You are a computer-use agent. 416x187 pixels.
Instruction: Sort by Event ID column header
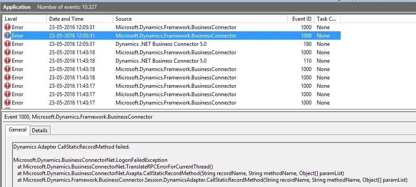pyautogui.click(x=301, y=19)
